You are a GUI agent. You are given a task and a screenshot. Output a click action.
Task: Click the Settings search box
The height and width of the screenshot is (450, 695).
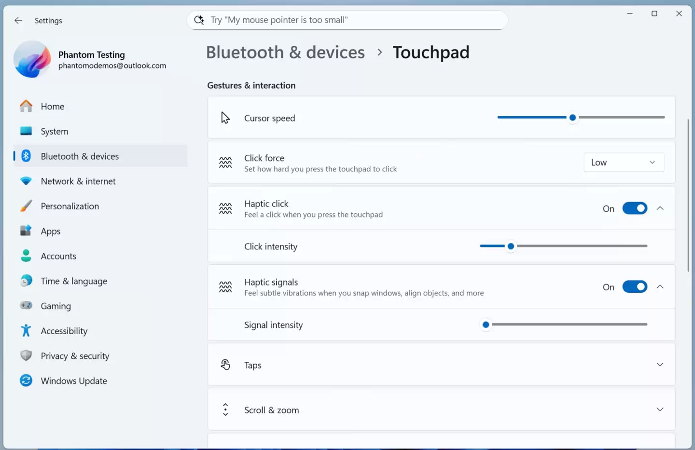coord(347,20)
